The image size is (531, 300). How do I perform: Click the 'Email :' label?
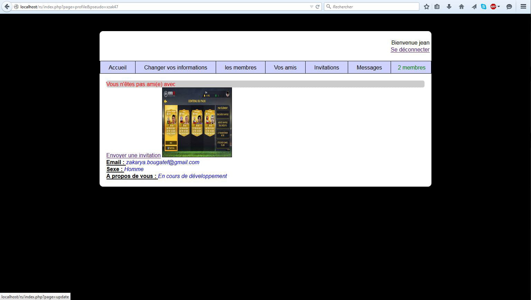tap(115, 162)
